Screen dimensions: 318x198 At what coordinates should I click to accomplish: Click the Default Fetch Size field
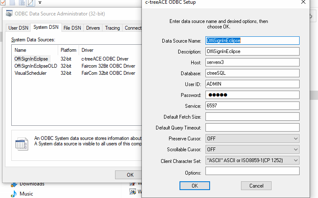tap(252, 117)
